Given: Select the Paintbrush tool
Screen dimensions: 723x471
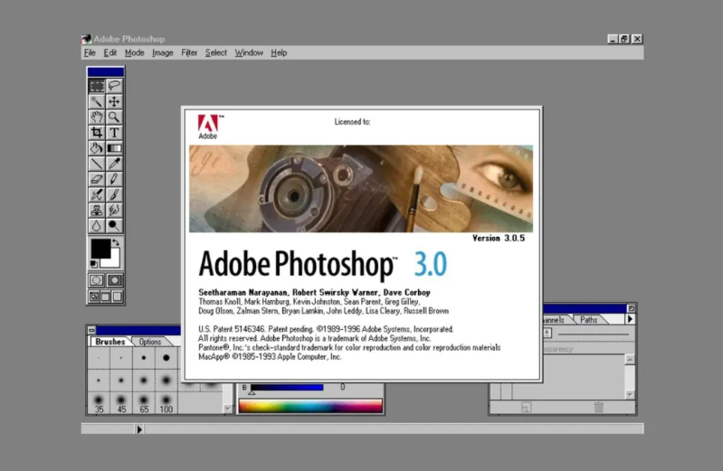Looking at the screenshot, I should coord(114,195).
